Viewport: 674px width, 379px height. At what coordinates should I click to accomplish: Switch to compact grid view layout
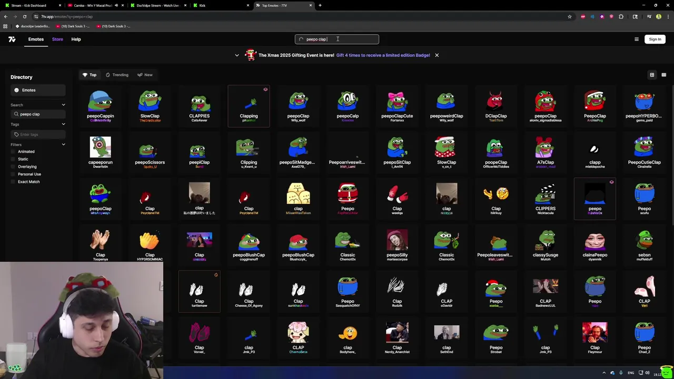[663, 75]
